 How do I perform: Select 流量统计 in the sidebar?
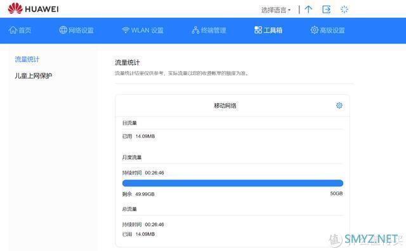coord(27,59)
